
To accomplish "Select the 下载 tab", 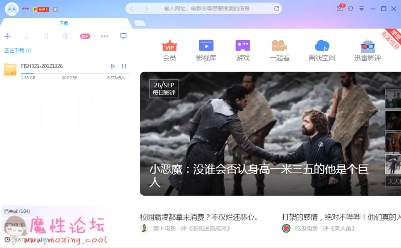I will click(x=64, y=23).
